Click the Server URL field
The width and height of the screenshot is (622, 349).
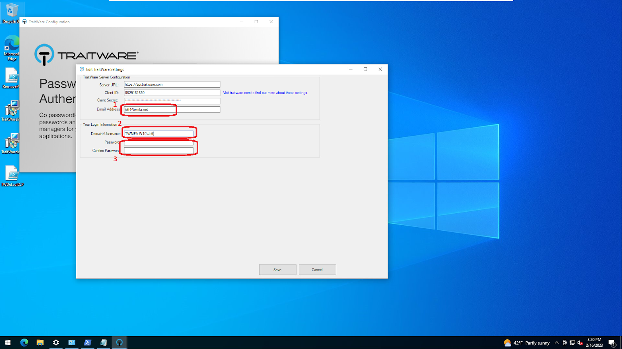coord(172,84)
